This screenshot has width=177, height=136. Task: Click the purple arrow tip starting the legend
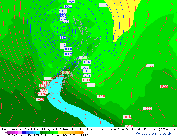point(6,132)
